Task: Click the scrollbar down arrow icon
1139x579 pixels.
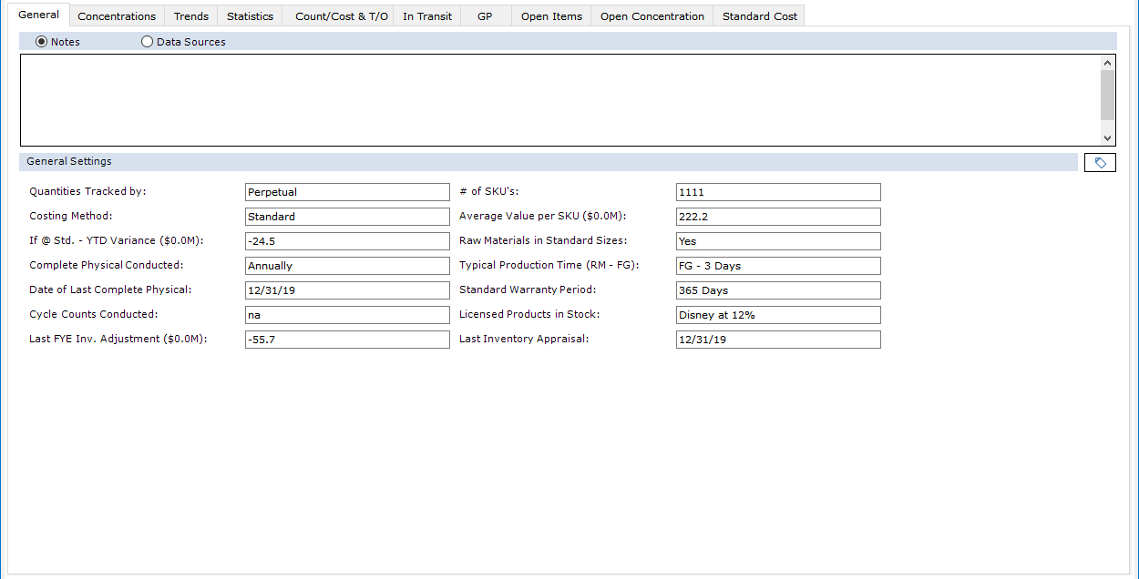Action: [1107, 137]
